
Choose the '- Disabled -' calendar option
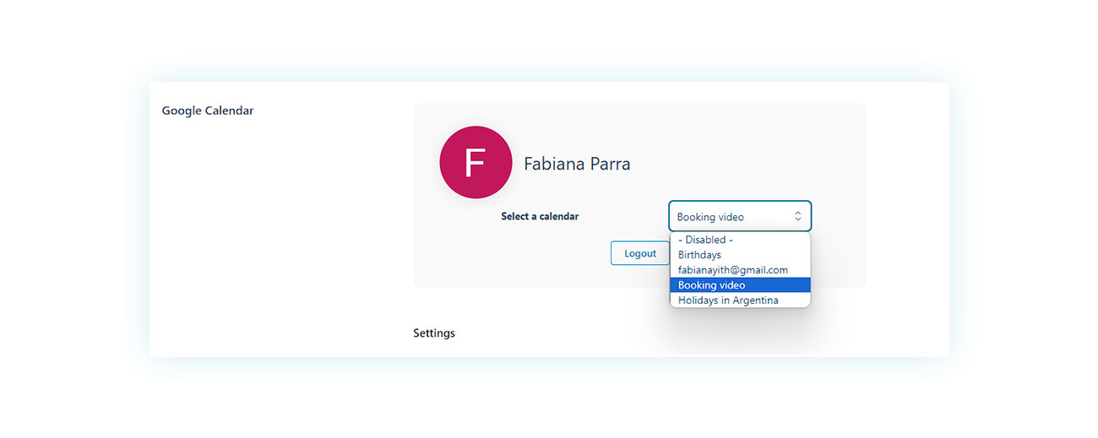point(740,240)
